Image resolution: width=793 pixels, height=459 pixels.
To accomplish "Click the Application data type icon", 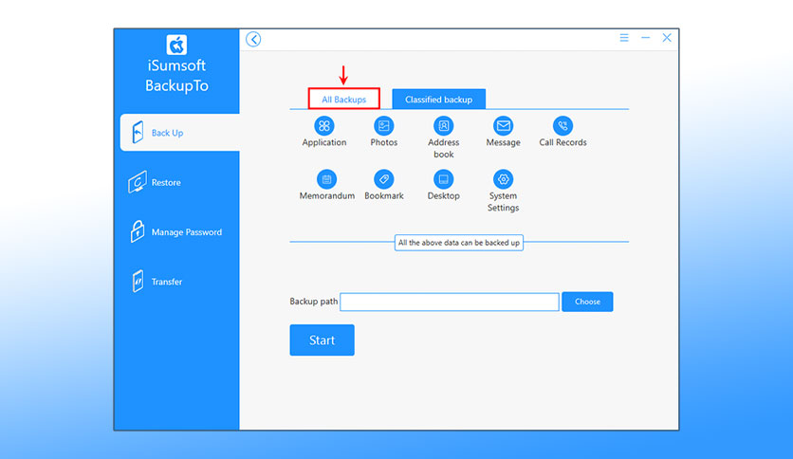I will click(x=324, y=126).
